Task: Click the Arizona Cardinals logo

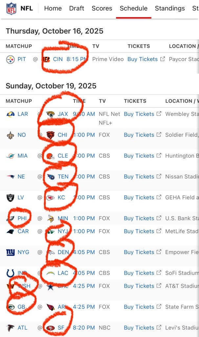Action: click(51, 307)
